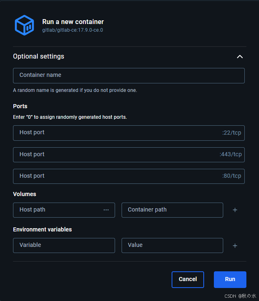Image resolution: width=259 pixels, height=301 pixels.
Task: Click the Container path input
Action: pyautogui.click(x=172, y=210)
